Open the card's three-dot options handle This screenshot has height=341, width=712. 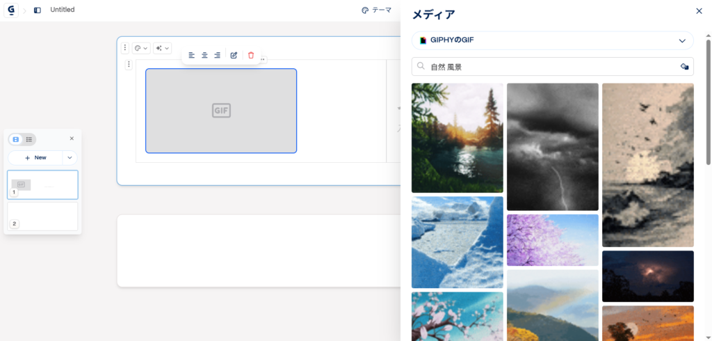pyautogui.click(x=125, y=48)
